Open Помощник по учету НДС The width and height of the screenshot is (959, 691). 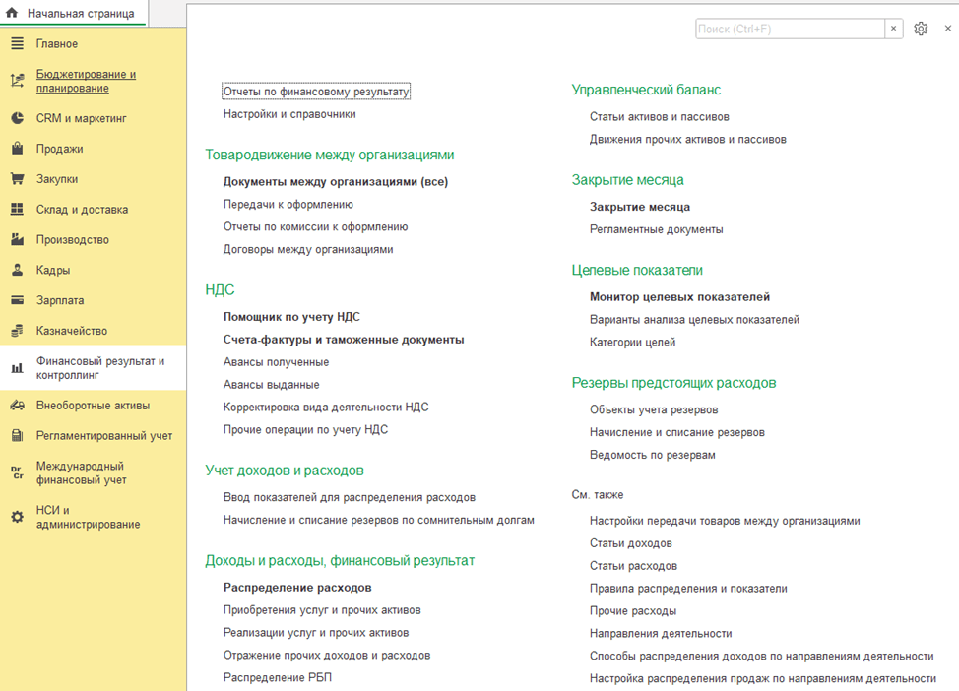[x=291, y=317]
